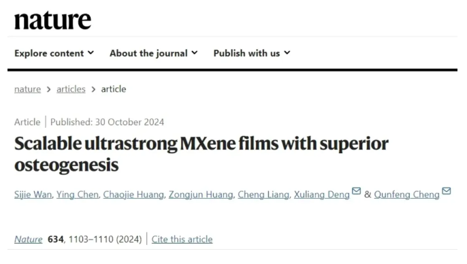Open author Sijie Wan's link
Image resolution: width=467 pixels, height=264 pixels.
[x=33, y=195]
